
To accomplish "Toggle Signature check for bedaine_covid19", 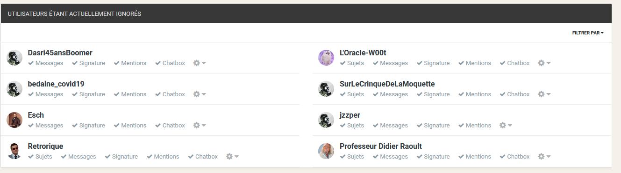I will click(88, 94).
